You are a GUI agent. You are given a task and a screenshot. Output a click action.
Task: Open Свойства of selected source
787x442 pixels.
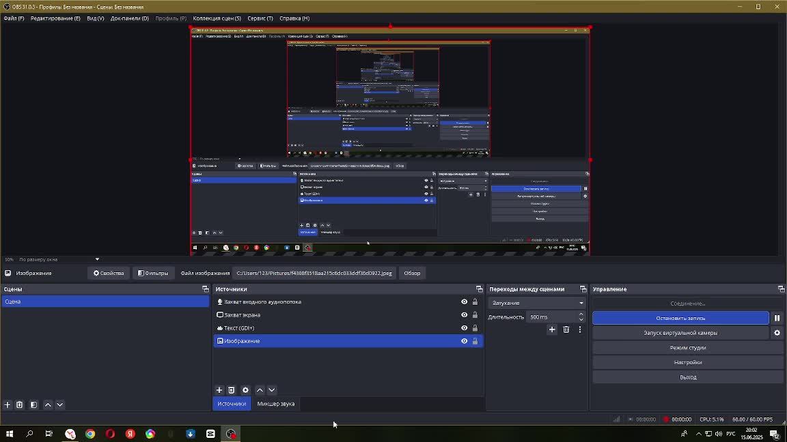point(109,273)
